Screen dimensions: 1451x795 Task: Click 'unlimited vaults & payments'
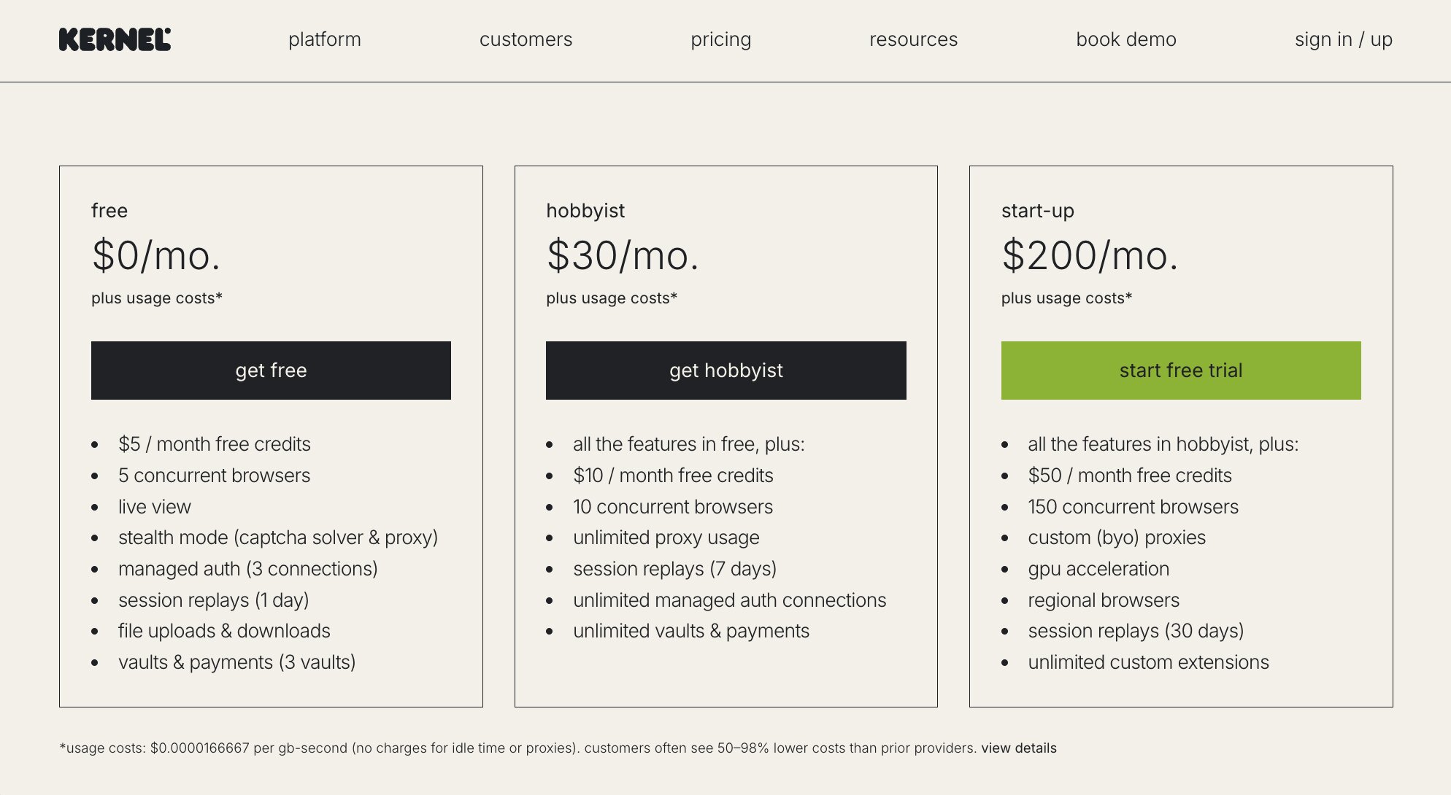[691, 631]
